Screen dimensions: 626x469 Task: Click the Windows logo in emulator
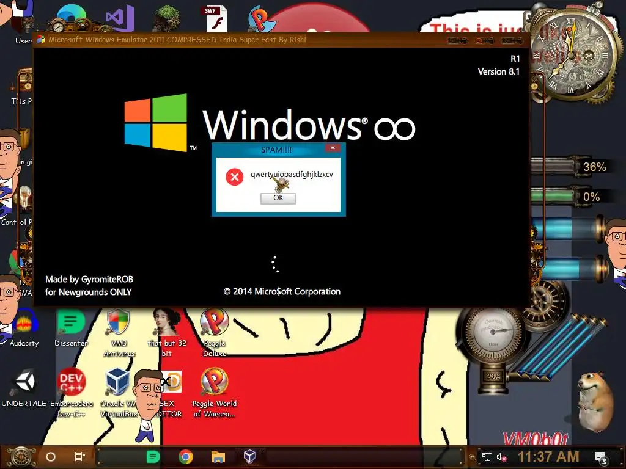point(156,122)
